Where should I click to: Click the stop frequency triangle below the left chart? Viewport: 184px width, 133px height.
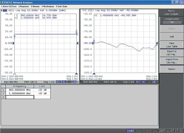point(77,74)
